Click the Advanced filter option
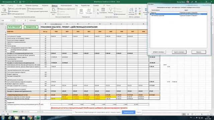This screenshot has width=214, height=120. (x=120, y=14)
